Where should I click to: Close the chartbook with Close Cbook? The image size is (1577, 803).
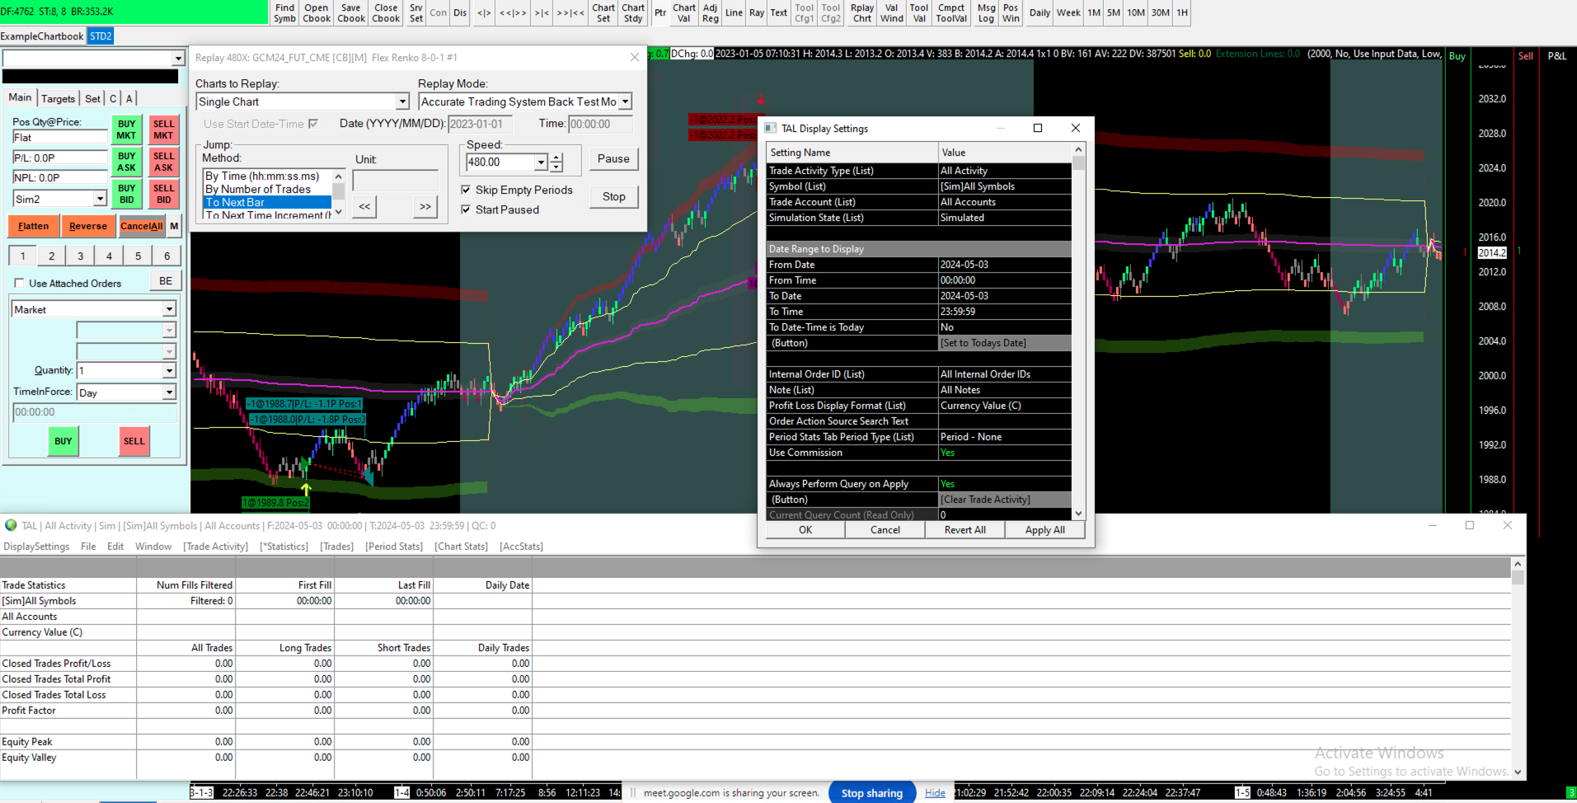(386, 13)
